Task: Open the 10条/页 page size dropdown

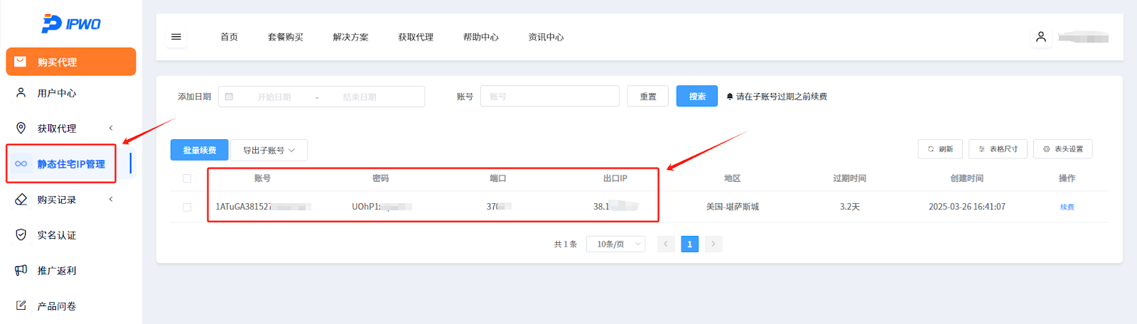Action: pyautogui.click(x=615, y=244)
